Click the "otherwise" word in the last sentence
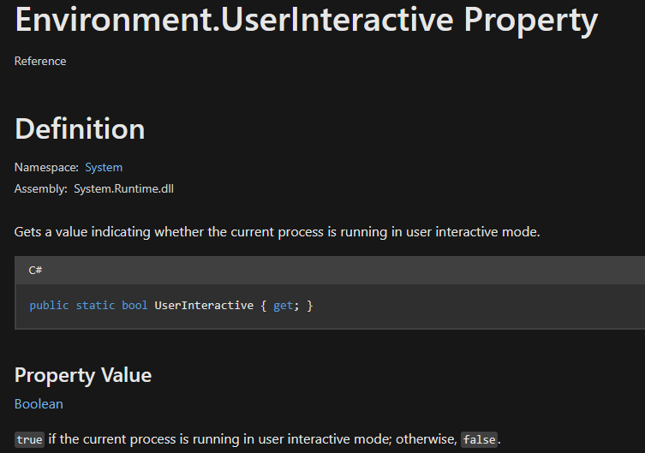Screen dimensions: 645x453 coord(426,439)
